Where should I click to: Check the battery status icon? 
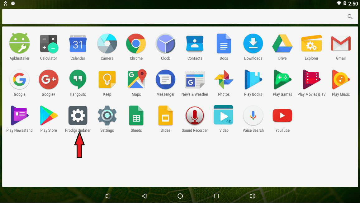click(345, 3)
